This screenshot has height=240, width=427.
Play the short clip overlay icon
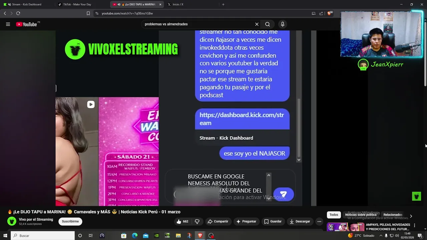[91, 105]
